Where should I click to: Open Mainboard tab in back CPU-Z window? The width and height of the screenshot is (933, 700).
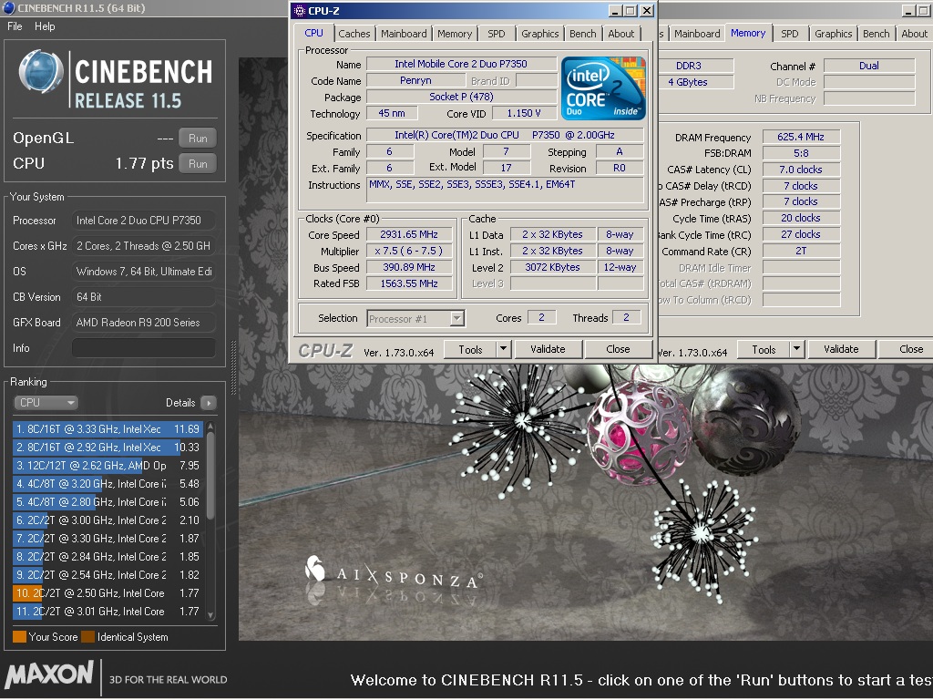point(697,34)
